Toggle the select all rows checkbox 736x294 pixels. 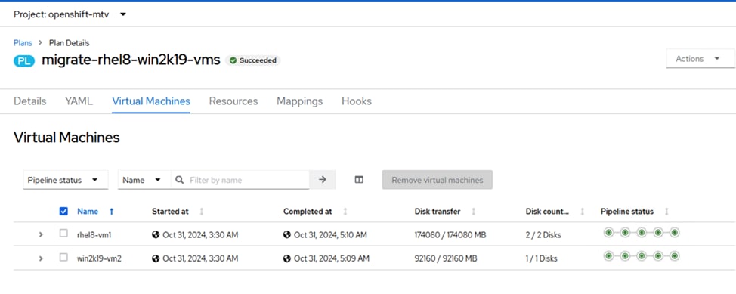click(x=63, y=212)
